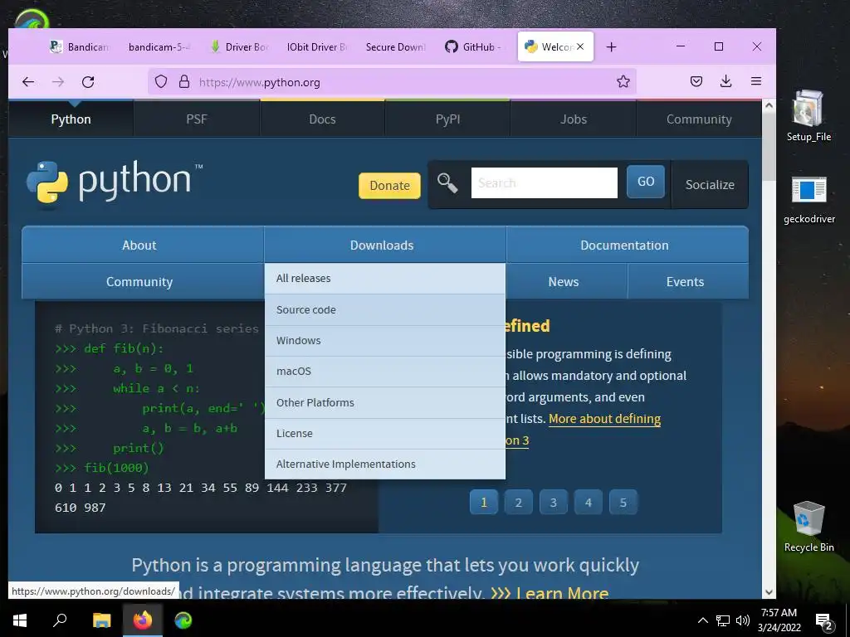
Task: Open the volume speaker tray icon
Action: coord(743,620)
